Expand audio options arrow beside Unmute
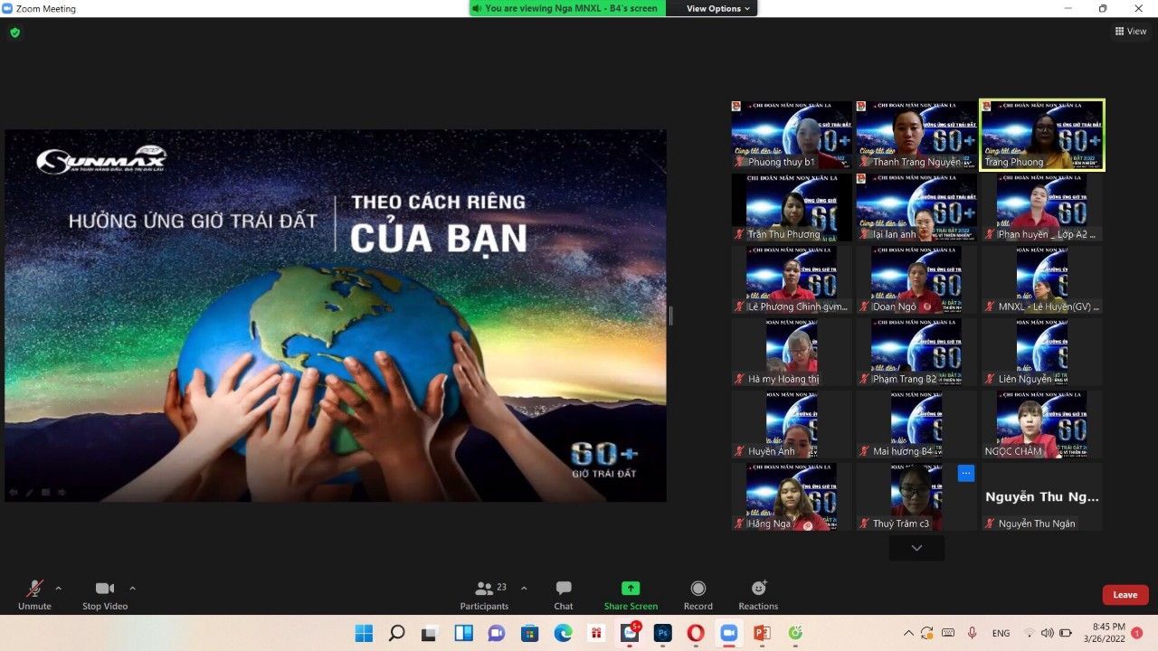Image resolution: width=1158 pixels, height=651 pixels. click(x=59, y=588)
